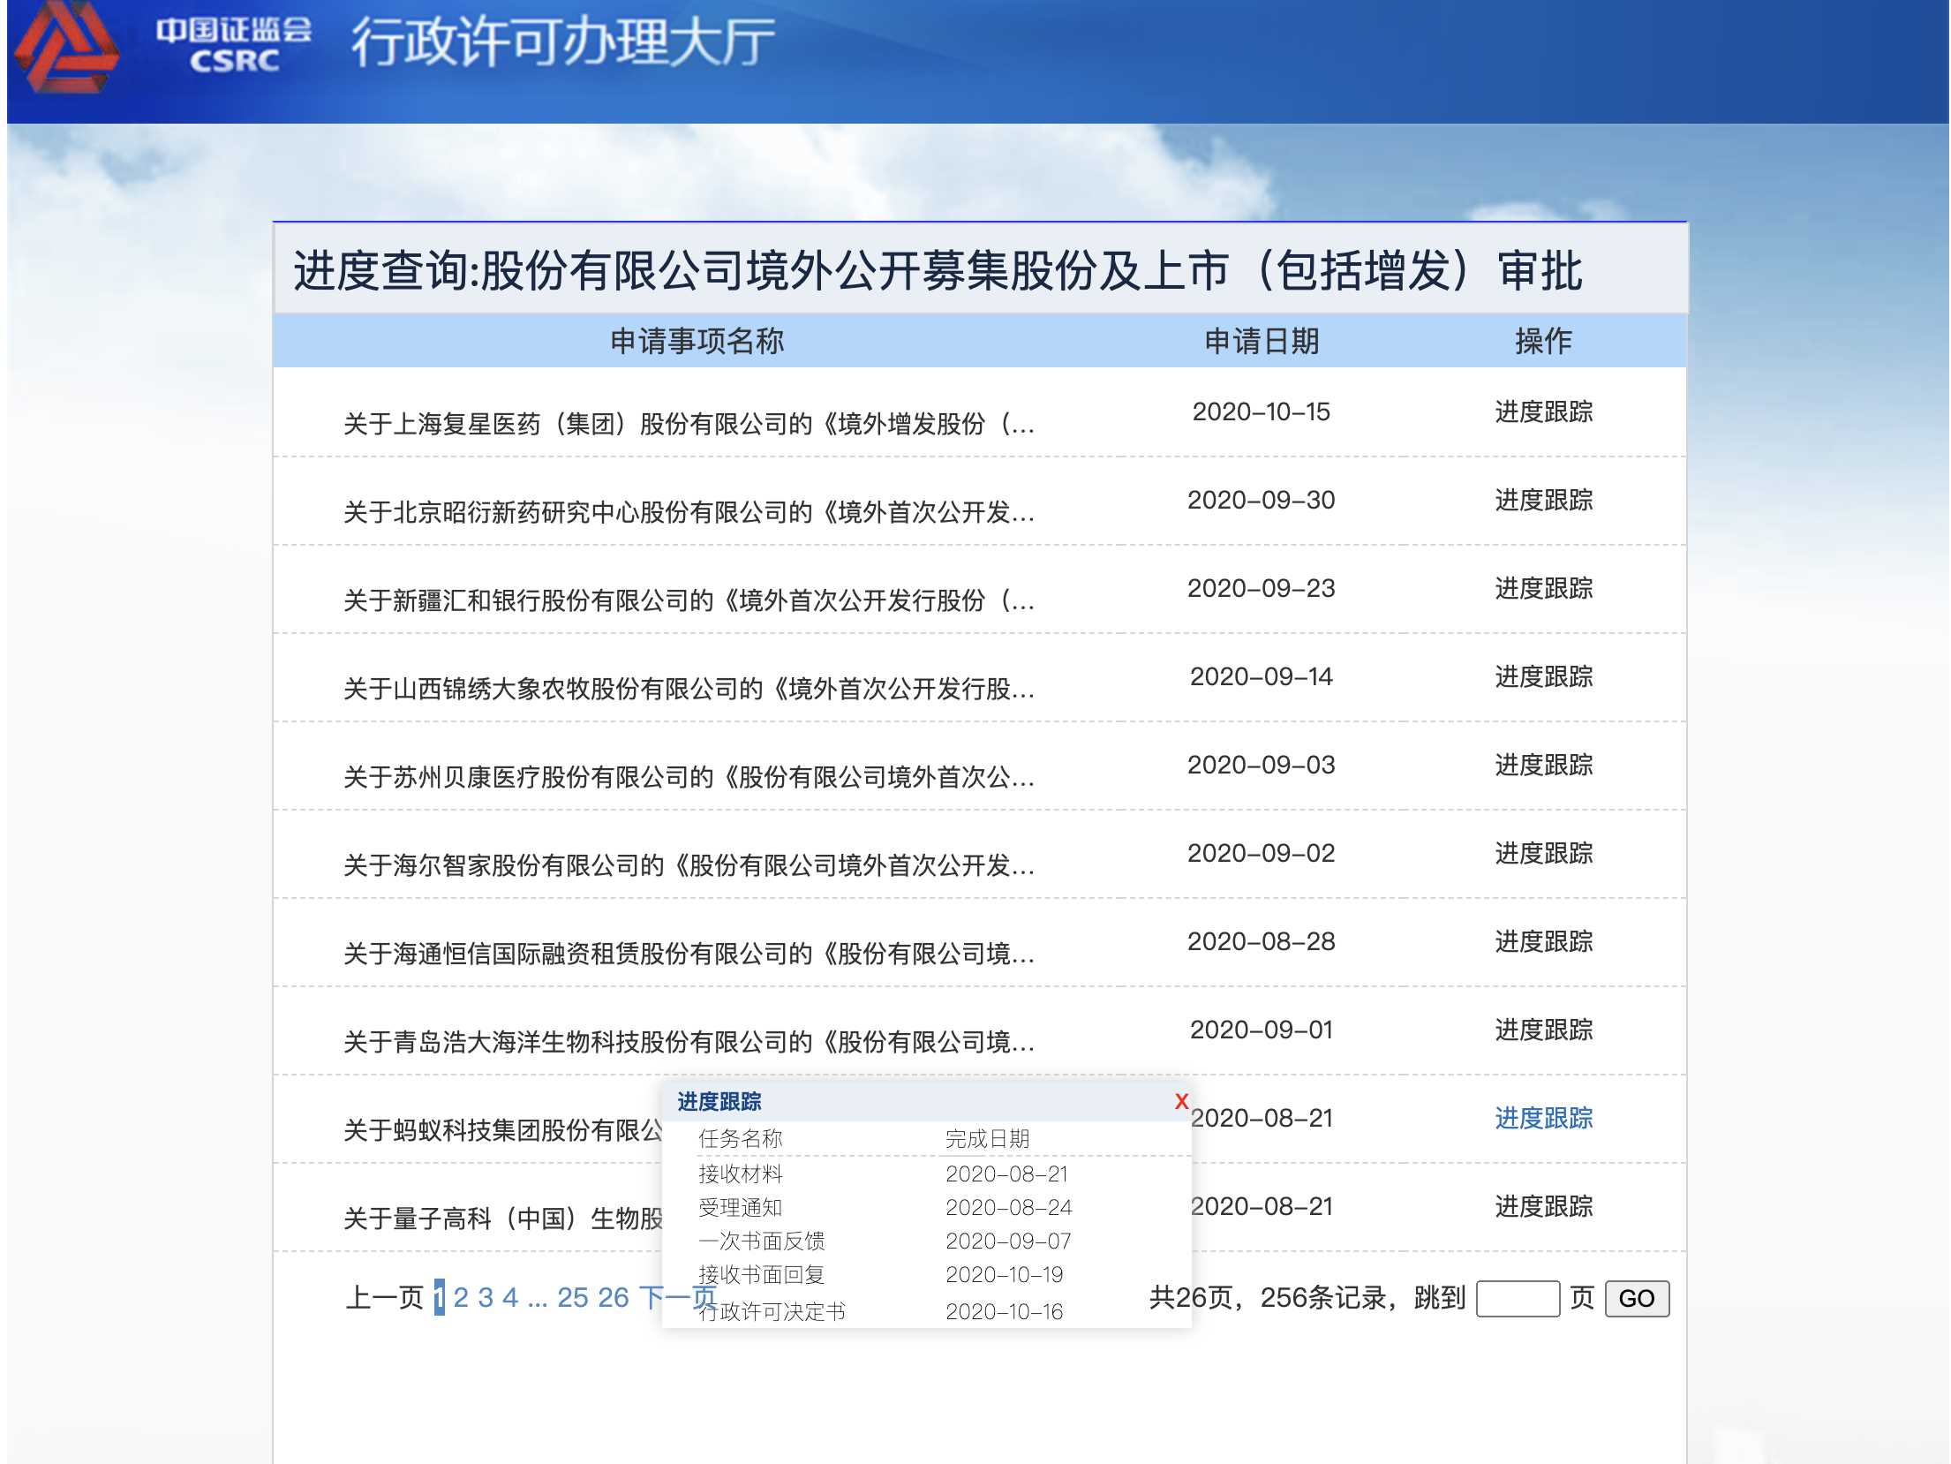Click popup completion date 2020-10-19
1951x1464 pixels.
pos(1004,1274)
